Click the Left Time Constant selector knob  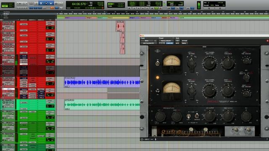point(247,60)
